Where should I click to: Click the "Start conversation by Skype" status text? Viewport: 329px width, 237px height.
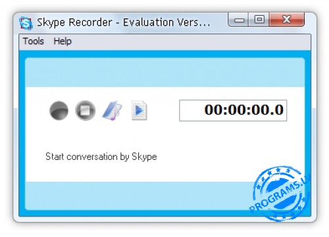click(101, 157)
